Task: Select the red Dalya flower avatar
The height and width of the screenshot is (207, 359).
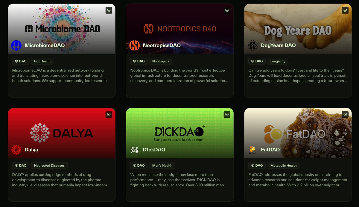Action: pyautogui.click(x=16, y=150)
